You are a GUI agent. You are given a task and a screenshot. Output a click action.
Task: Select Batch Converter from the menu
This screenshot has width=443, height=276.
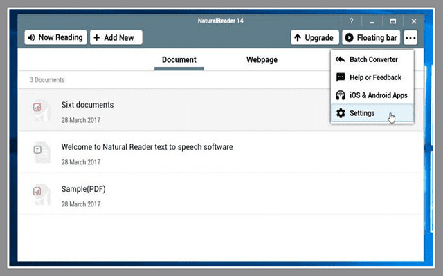(x=372, y=59)
